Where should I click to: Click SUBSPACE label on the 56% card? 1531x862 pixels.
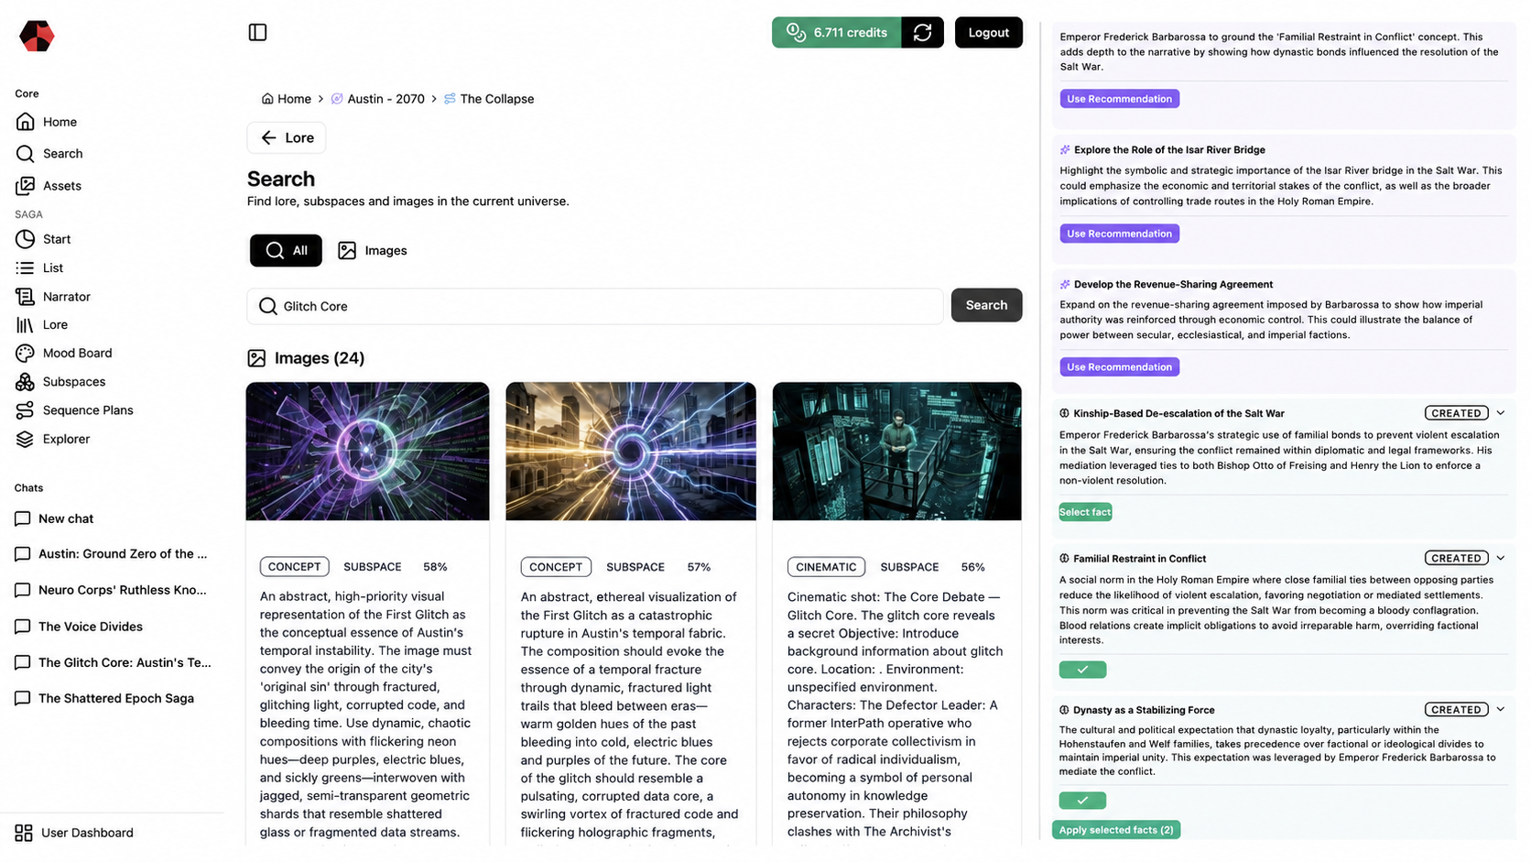coord(909,567)
